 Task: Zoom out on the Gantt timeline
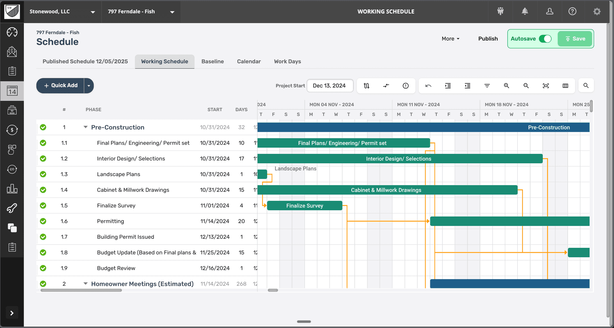point(526,86)
